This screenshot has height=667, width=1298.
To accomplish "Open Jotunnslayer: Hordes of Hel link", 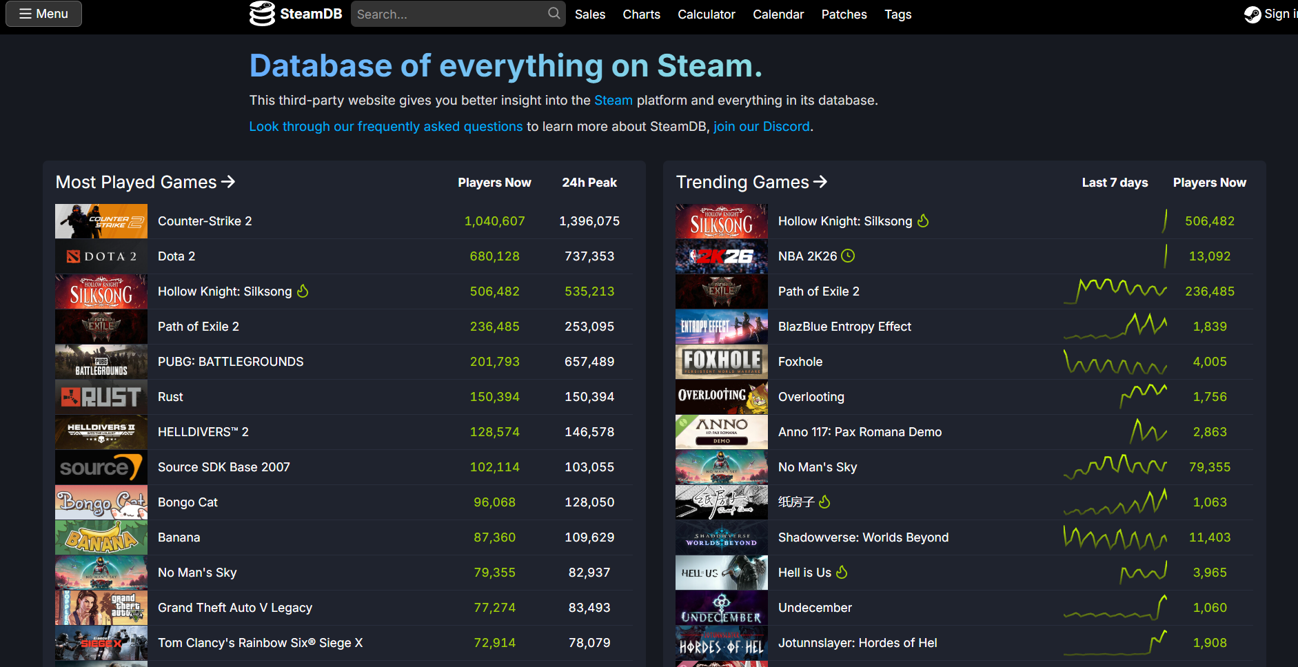I will 858,643.
